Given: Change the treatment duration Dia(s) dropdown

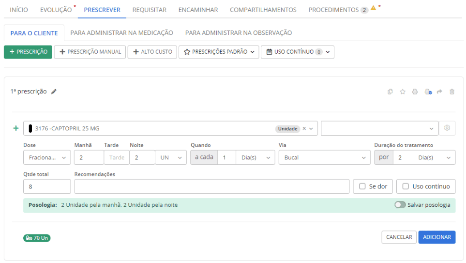Looking at the screenshot, I should coord(434,157).
